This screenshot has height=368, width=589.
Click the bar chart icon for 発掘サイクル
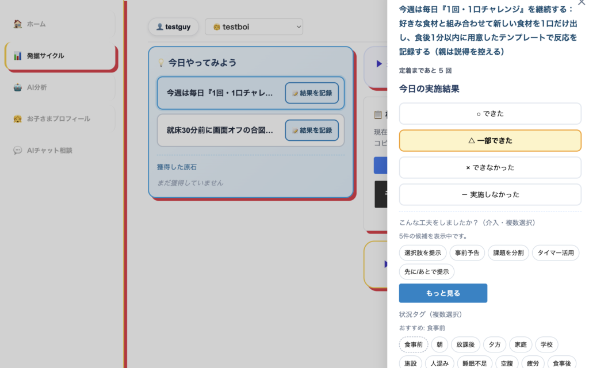coord(18,56)
